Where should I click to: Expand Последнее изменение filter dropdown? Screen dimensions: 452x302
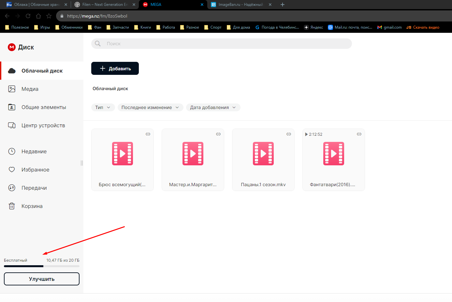150,107
